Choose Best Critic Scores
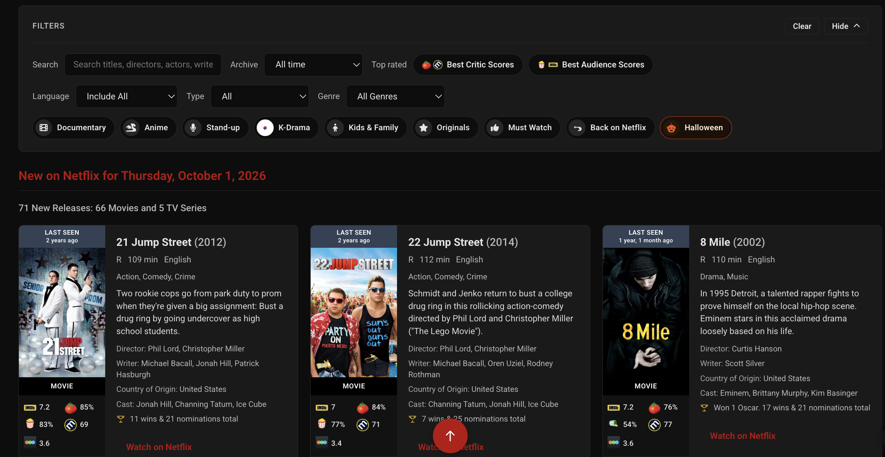Viewport: 885px width, 457px height. (468, 65)
